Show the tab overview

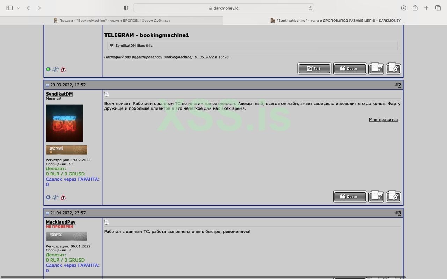click(x=438, y=8)
